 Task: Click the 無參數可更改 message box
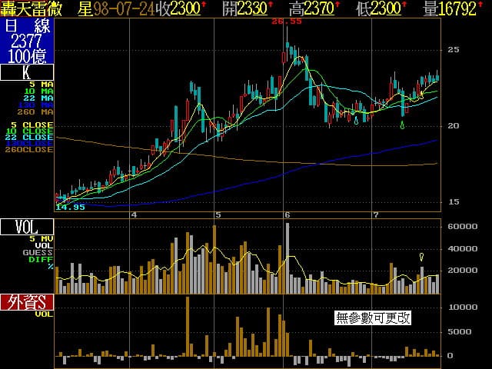pos(373,317)
